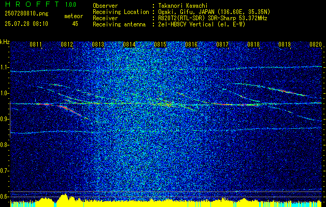Click the 0.8 kHz axis label

4,145
